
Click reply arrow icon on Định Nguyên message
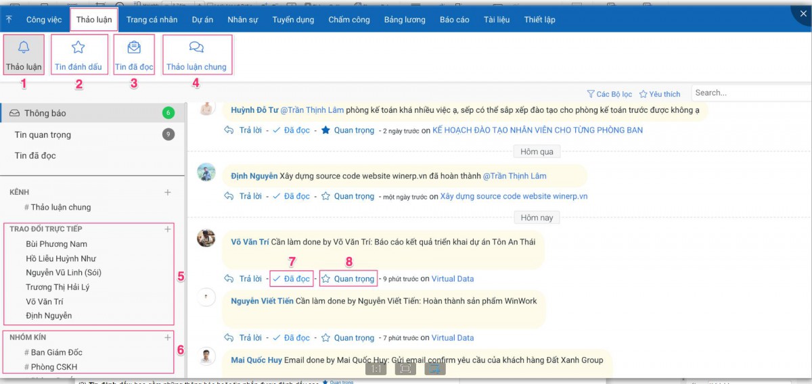(x=229, y=196)
